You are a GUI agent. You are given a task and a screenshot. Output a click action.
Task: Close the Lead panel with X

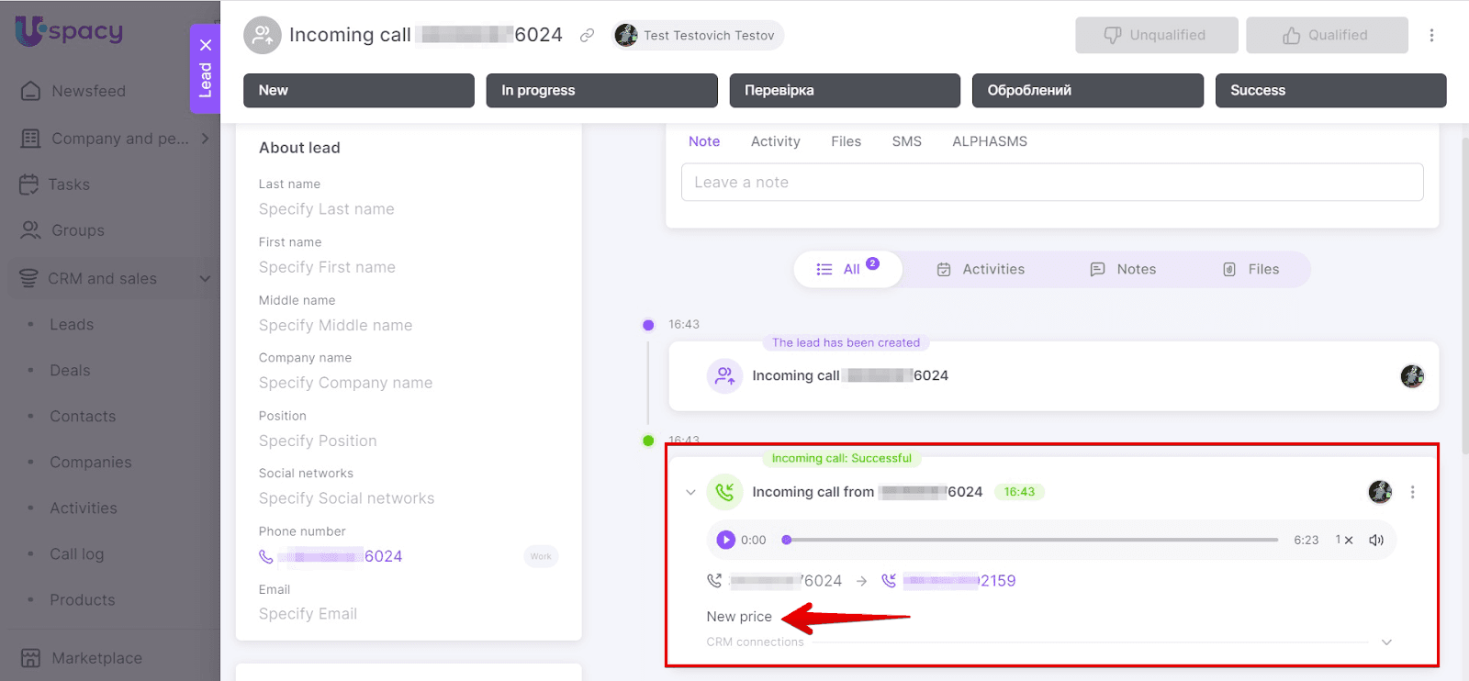[206, 45]
